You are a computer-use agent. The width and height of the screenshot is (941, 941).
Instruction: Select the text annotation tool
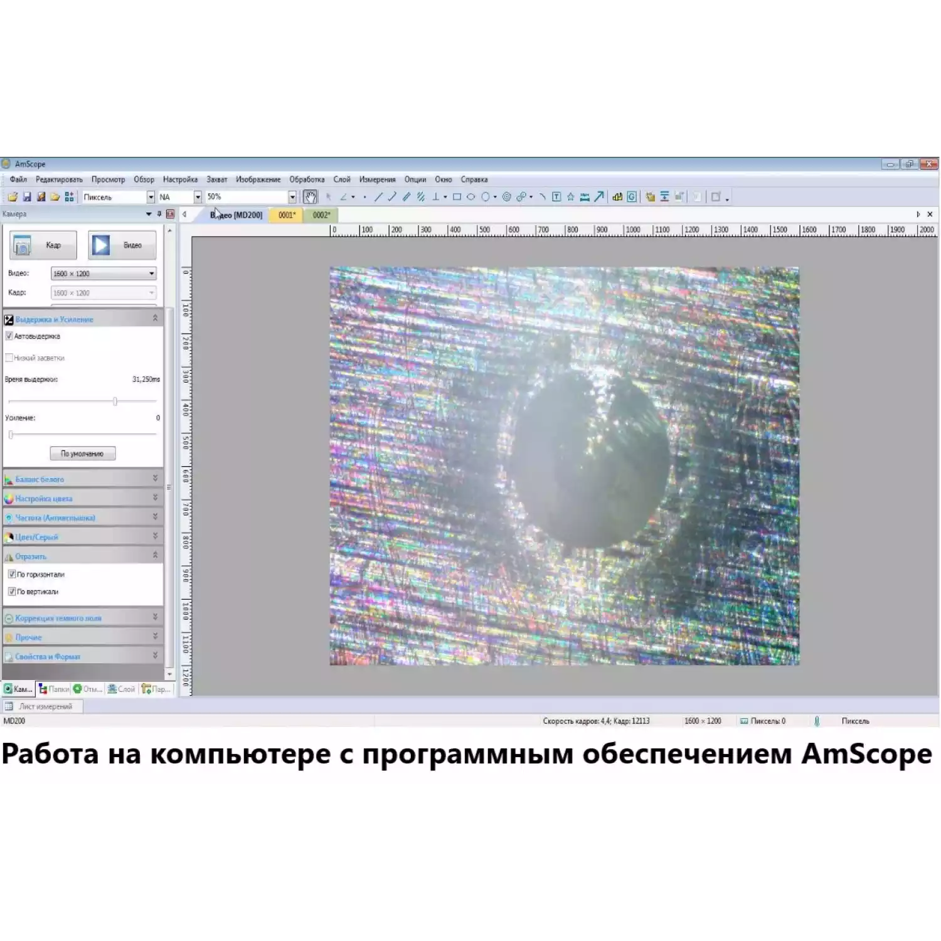(x=556, y=197)
